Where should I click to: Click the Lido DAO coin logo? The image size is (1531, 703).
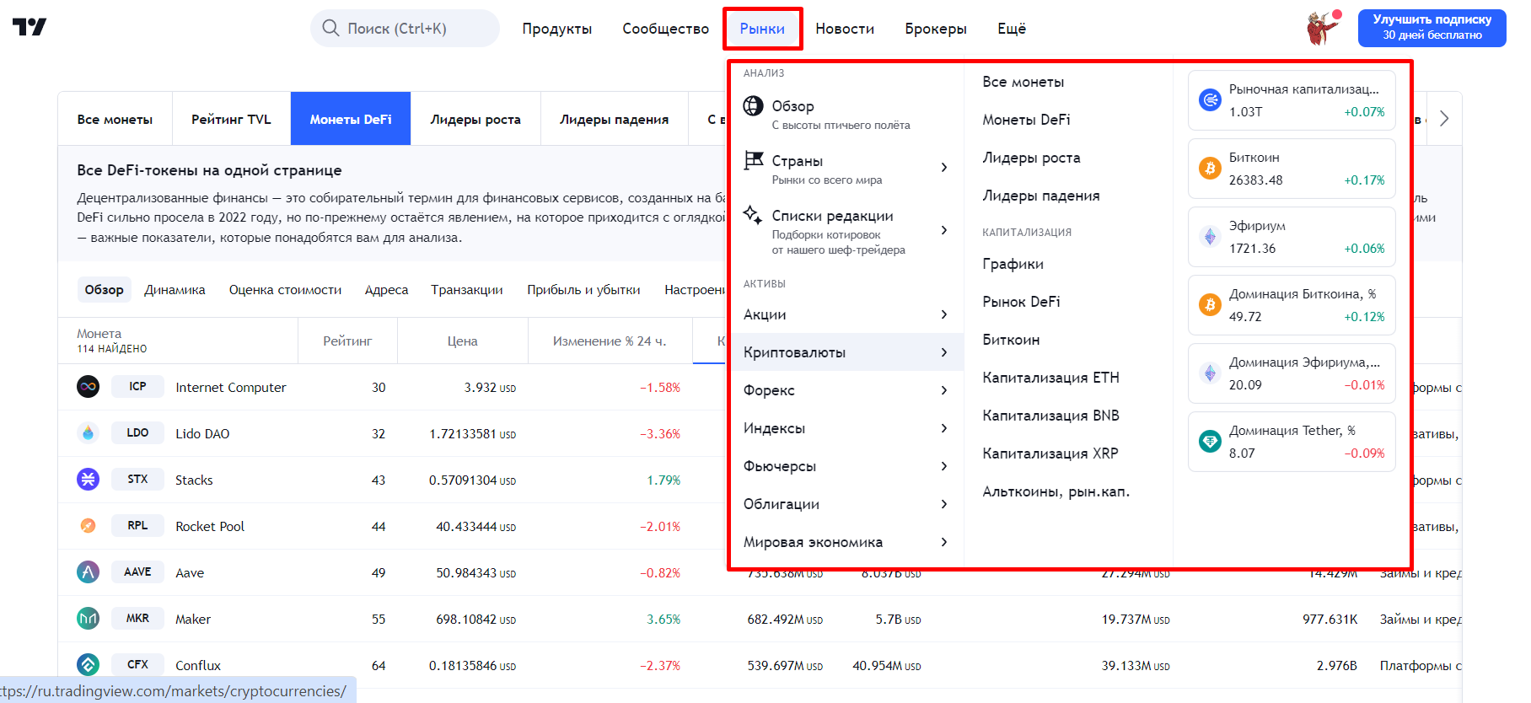pyautogui.click(x=88, y=433)
